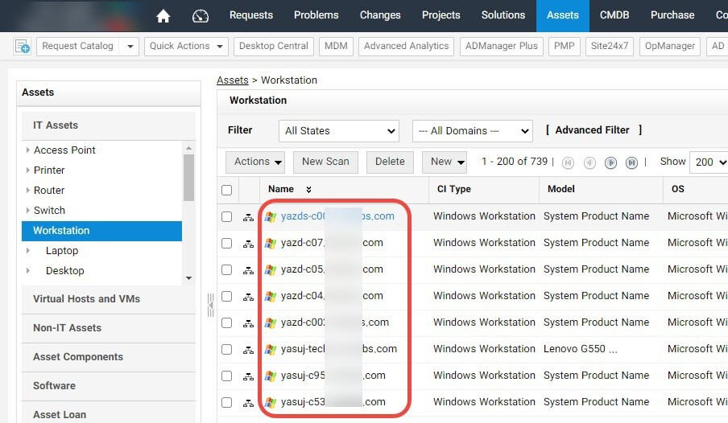Click the Delete button

pyautogui.click(x=390, y=162)
